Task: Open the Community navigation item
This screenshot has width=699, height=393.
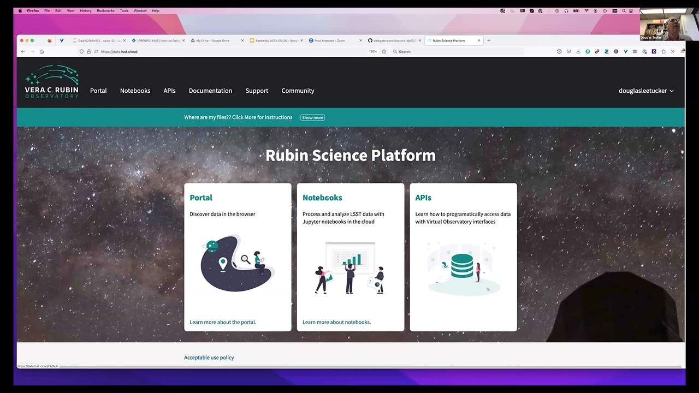Action: [298, 91]
